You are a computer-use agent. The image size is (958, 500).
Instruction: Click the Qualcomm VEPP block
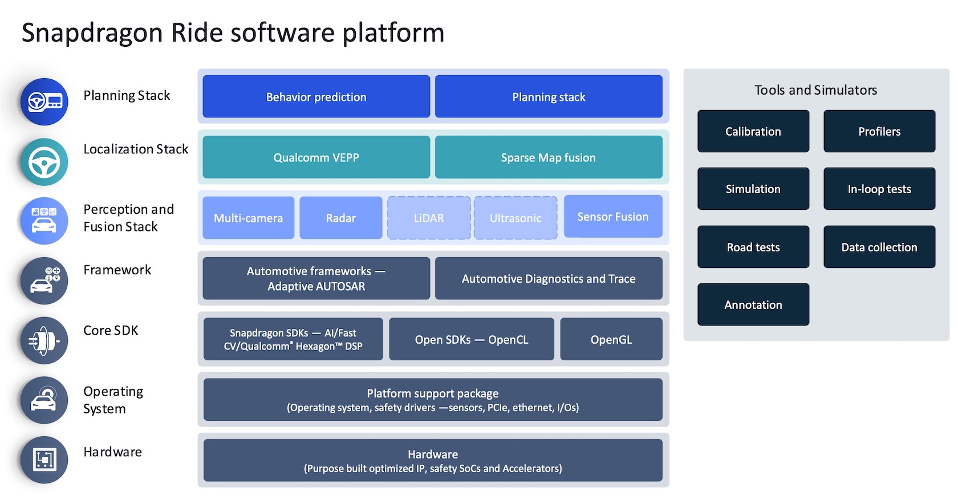coord(316,157)
